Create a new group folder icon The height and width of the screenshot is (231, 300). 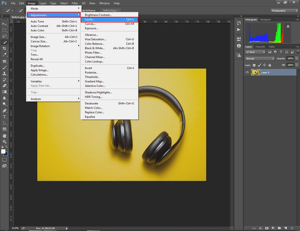pos(279,228)
